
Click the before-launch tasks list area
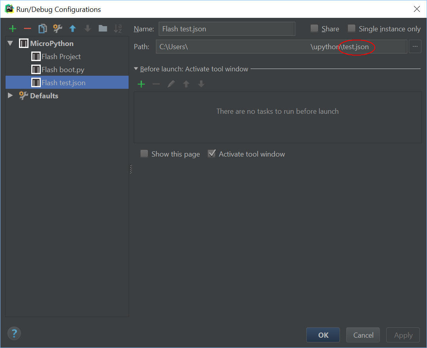277,117
